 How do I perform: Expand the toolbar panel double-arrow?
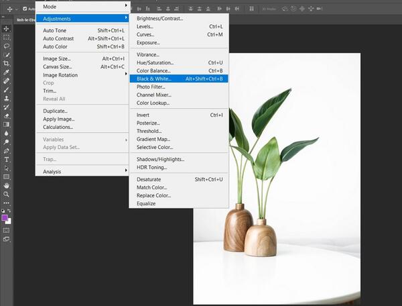click(3, 17)
